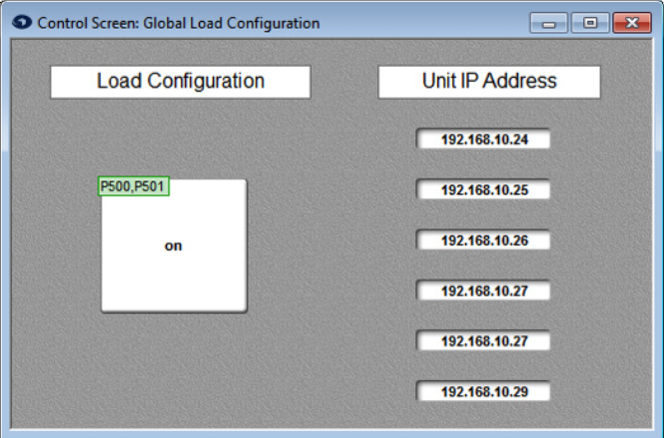Select the 192.168.10.26 IP address field
Viewport: 664px width, 438px height.
click(x=483, y=239)
